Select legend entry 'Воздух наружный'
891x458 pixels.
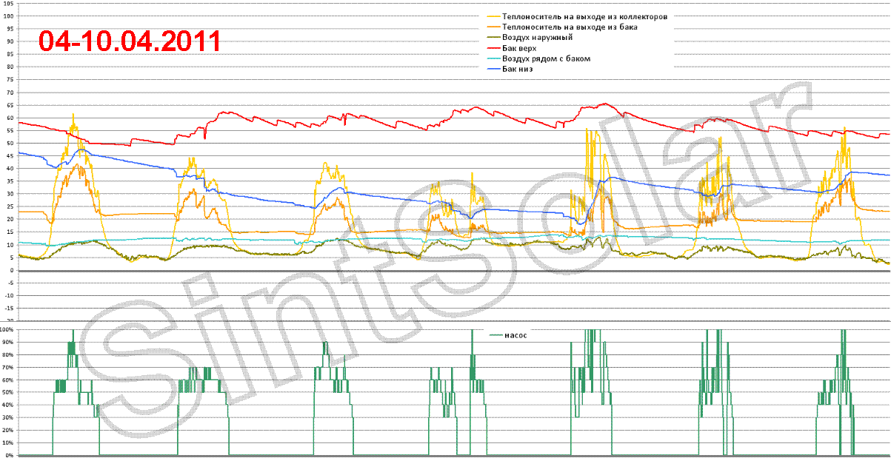pos(536,37)
